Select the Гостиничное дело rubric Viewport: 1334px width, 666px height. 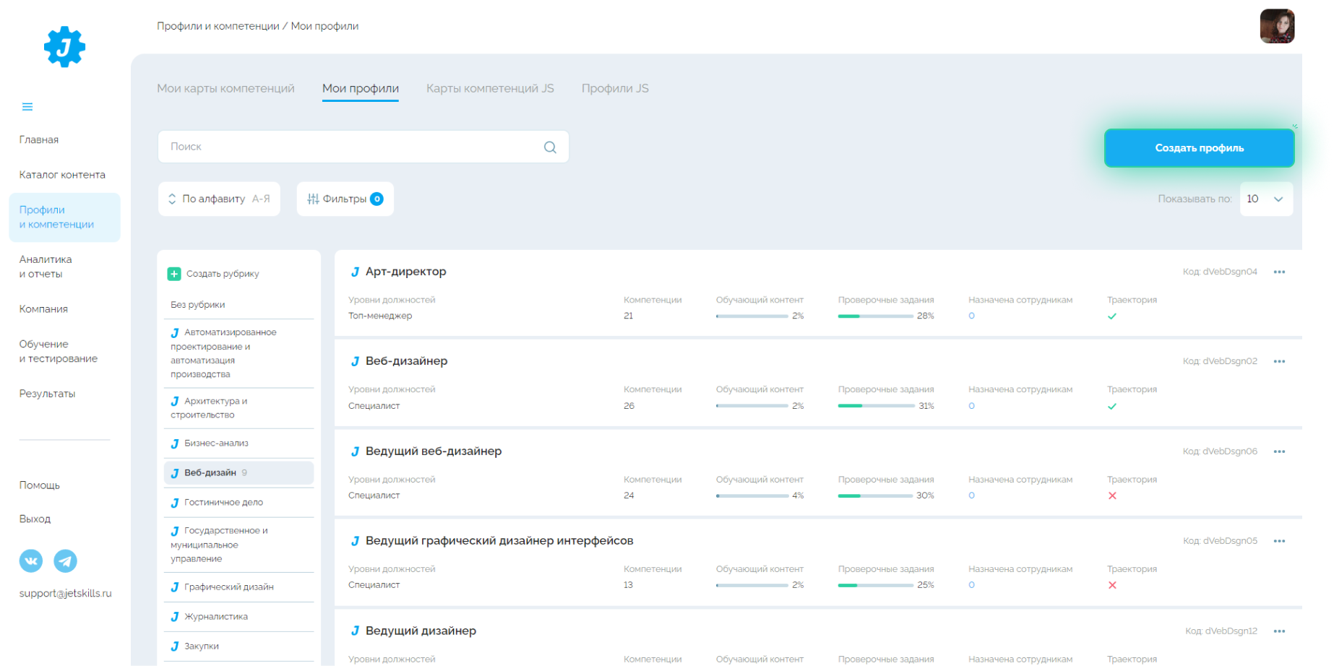[238, 503]
